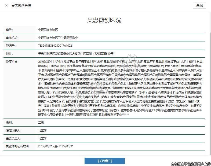Click 宁夏回族自治区卫生健康委员会 approval authority text
Viewport: 211px width, 166px height.
[58, 38]
